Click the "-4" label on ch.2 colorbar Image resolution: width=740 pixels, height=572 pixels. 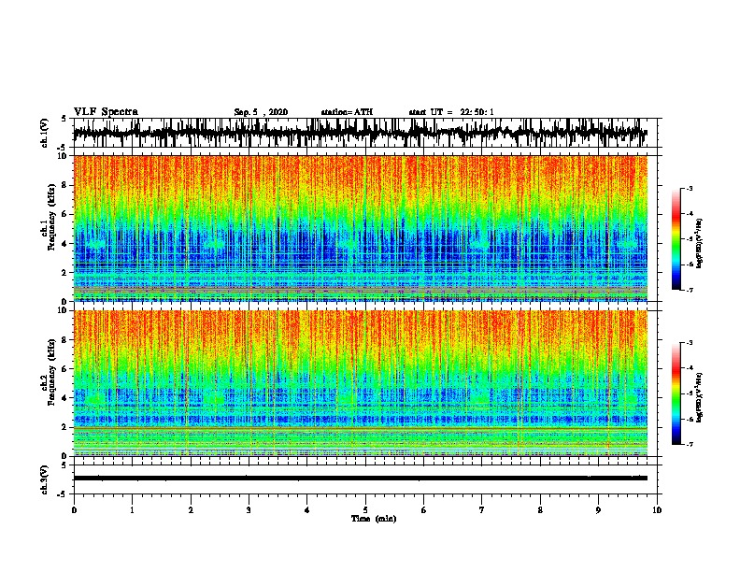pyautogui.click(x=690, y=368)
